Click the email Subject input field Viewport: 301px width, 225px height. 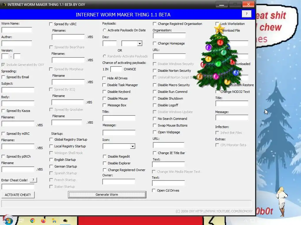click(x=18, y=90)
